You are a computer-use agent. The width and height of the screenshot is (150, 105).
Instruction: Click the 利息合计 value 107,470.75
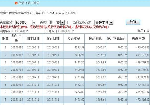[x=22, y=31]
